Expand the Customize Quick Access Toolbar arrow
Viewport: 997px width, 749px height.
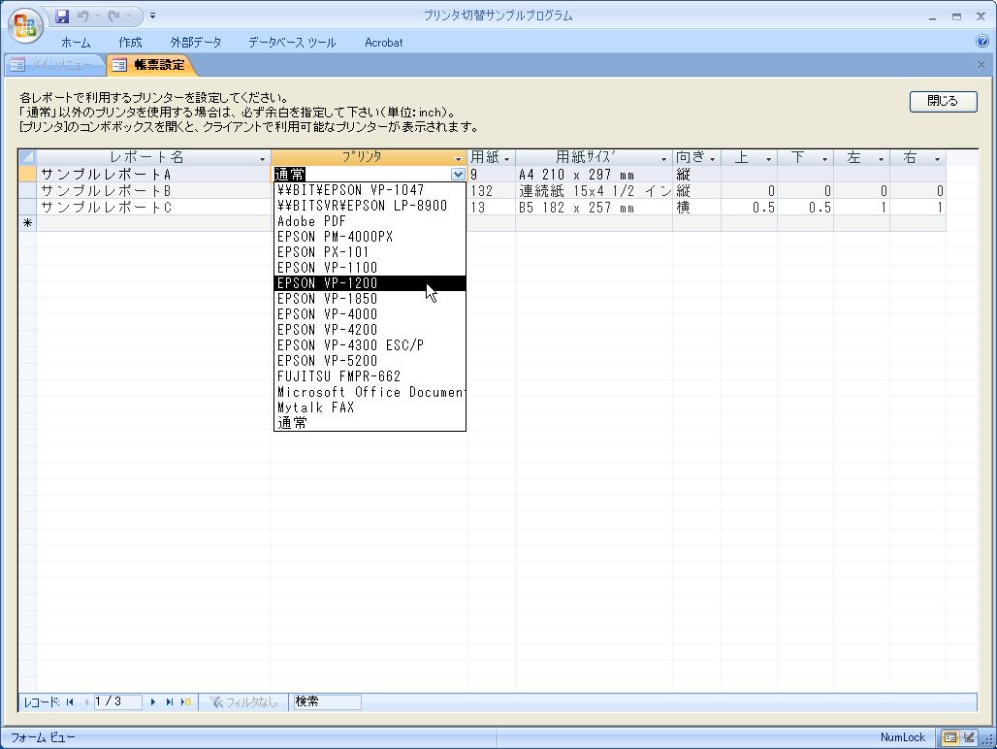[152, 16]
